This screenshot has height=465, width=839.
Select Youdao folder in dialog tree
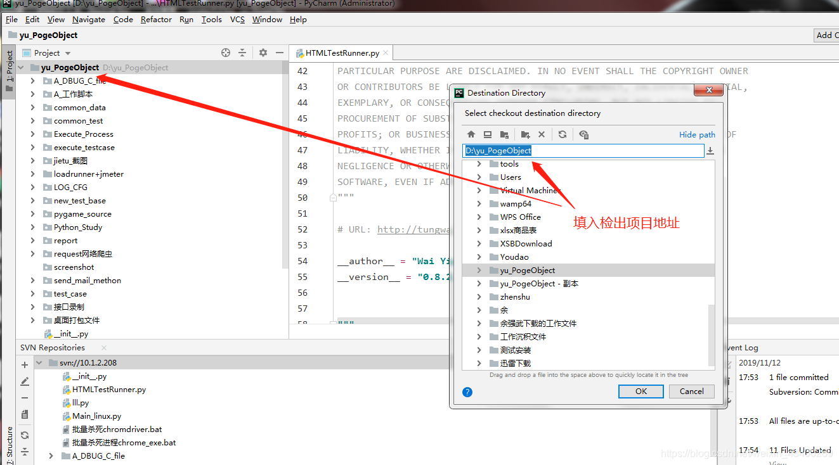pyautogui.click(x=514, y=257)
